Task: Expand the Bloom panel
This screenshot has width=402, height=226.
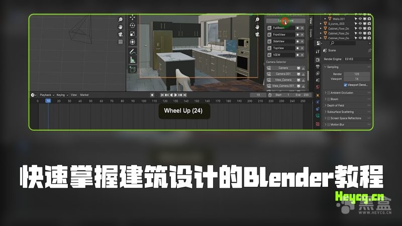Action: click(325, 99)
